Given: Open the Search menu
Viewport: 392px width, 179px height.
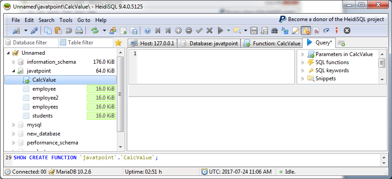Looking at the screenshot, I should (46, 20).
